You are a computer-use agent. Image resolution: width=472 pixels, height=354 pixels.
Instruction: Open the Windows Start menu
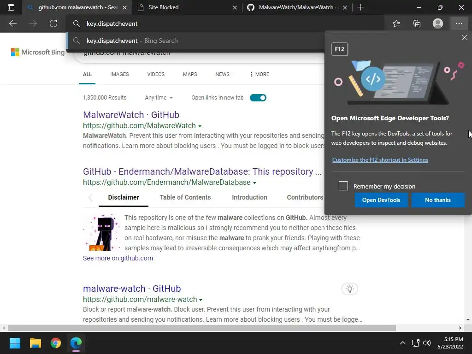15,343
